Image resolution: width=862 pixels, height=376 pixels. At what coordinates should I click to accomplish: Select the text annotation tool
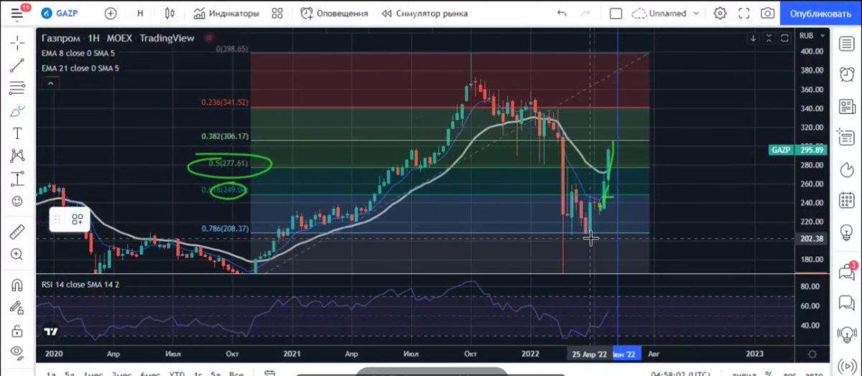coord(17,133)
